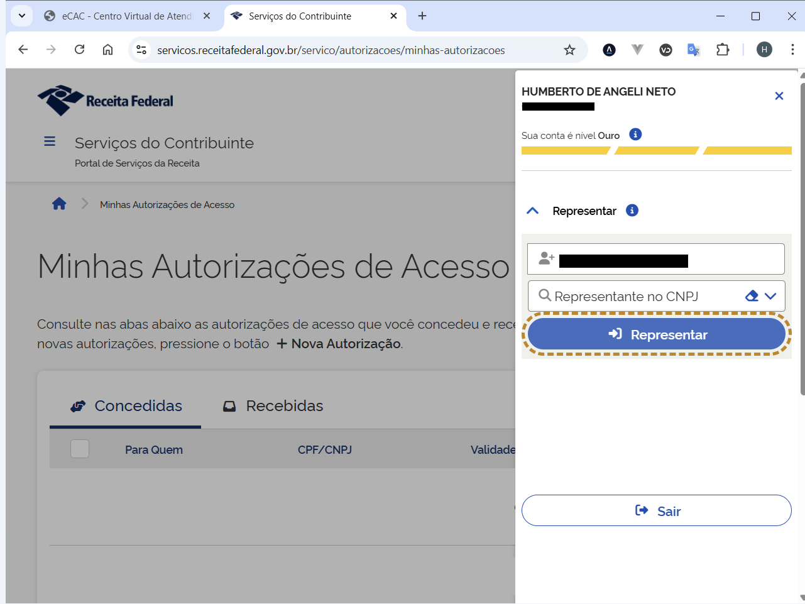
Task: Select the Concedidas tab
Action: [x=126, y=406]
